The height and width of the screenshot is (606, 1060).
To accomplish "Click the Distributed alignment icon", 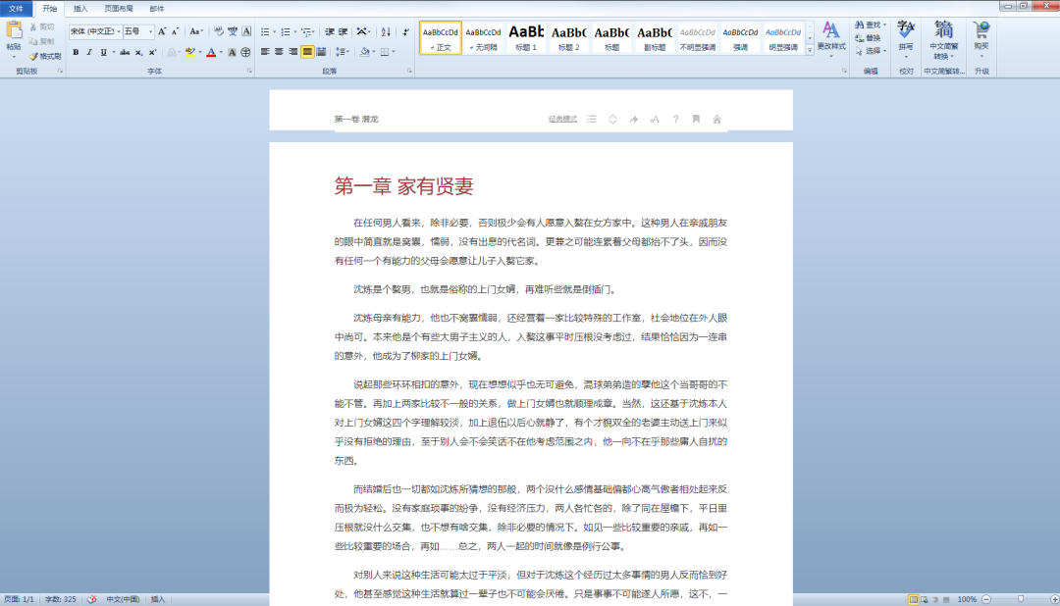I will click(321, 52).
